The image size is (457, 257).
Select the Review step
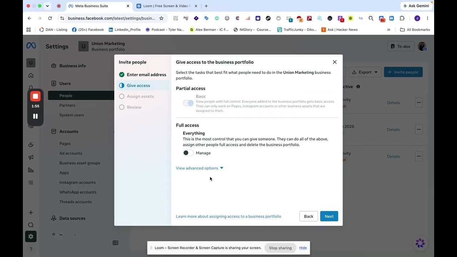130,107
